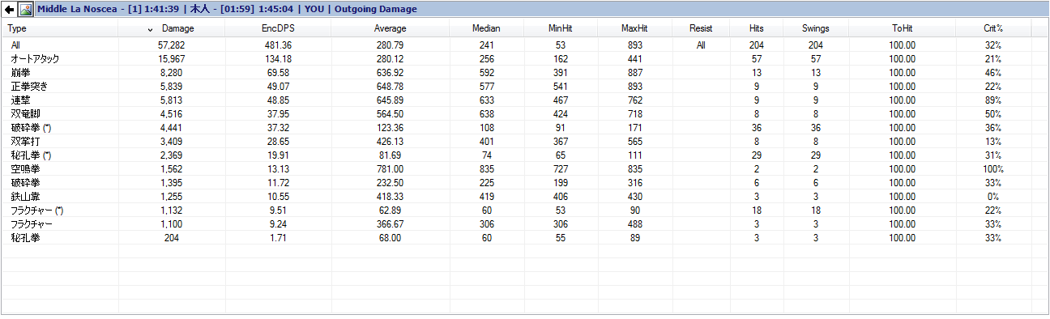Select the オートアタック row
The height and width of the screenshot is (319, 1050).
524,59
